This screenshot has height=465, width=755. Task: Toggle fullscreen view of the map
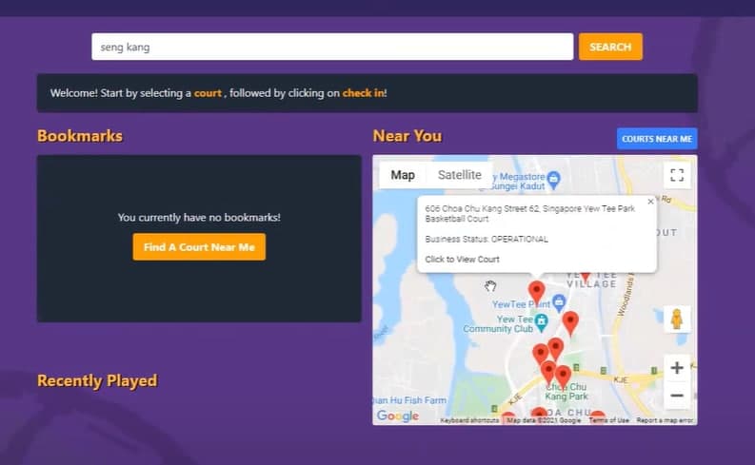coord(676,175)
